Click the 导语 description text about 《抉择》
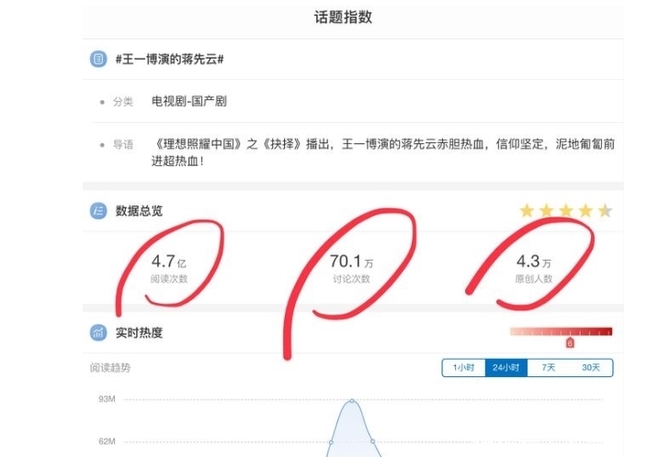 click(383, 152)
